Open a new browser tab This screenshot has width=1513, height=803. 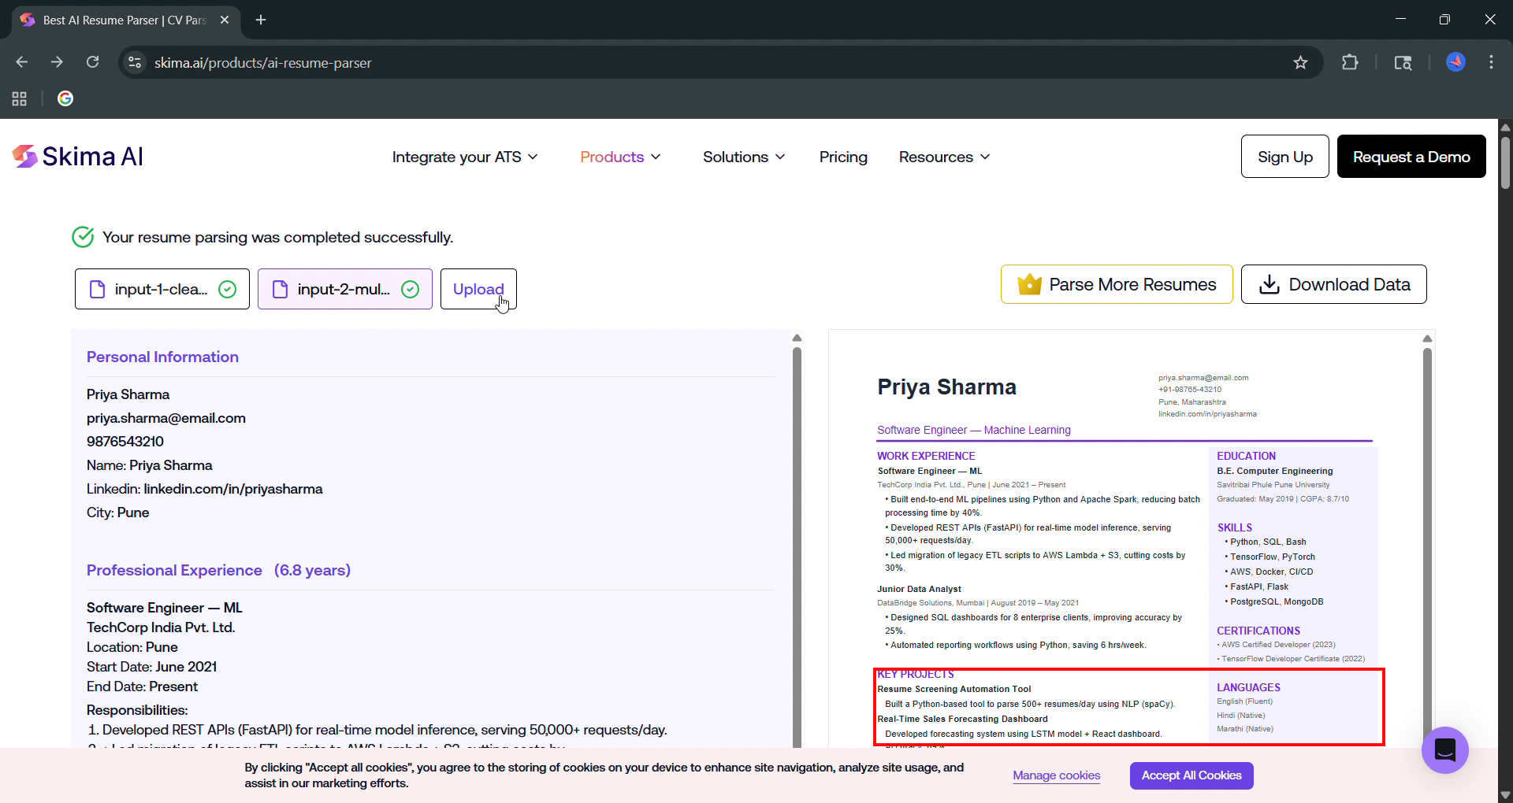(261, 20)
